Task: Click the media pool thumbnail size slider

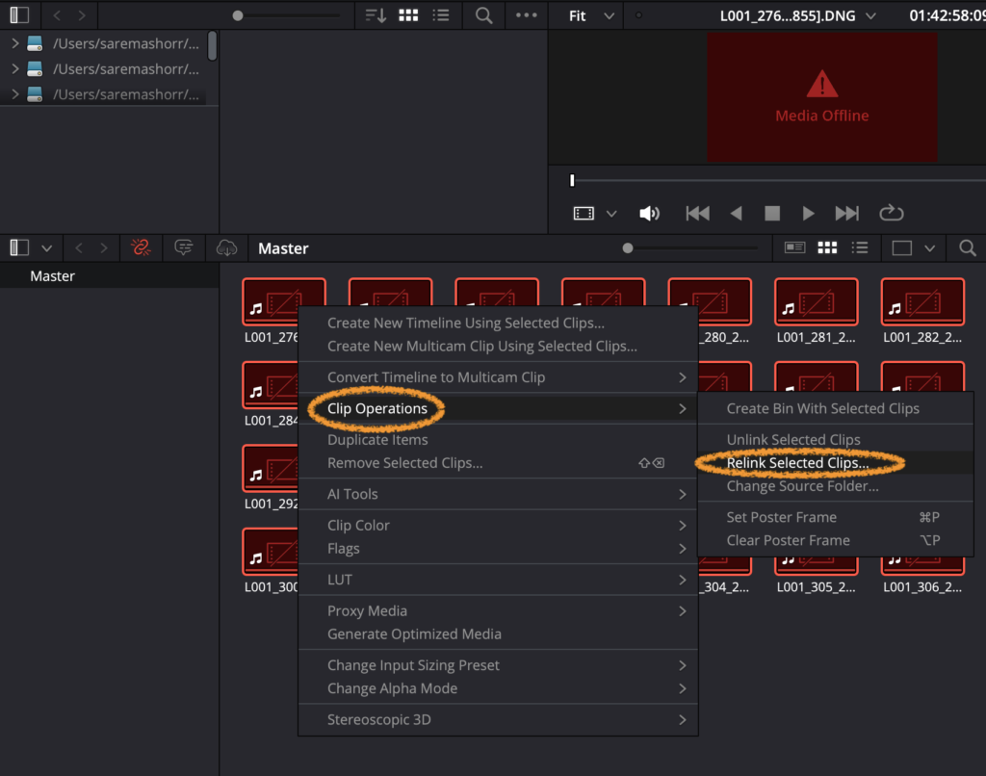Action: [x=628, y=248]
